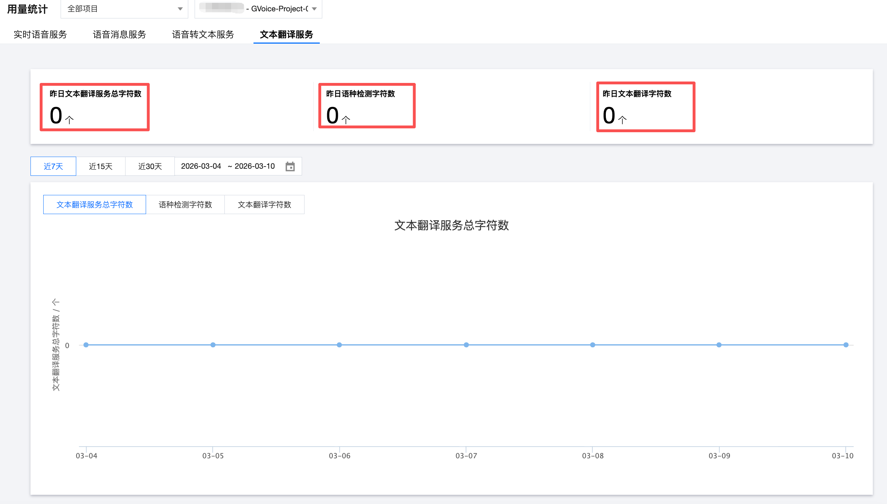This screenshot has height=504, width=887.
Task: Open the 语音转文本服务 tab
Action: pos(203,34)
